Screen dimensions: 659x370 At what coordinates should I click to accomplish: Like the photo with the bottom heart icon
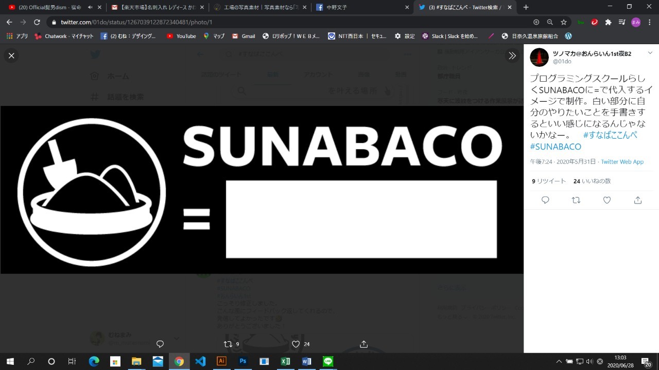(x=296, y=344)
